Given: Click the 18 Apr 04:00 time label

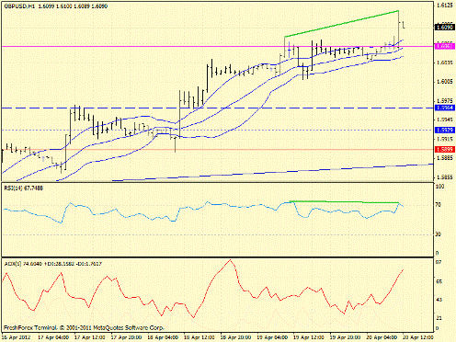Looking at the screenshot, I should (163, 337).
